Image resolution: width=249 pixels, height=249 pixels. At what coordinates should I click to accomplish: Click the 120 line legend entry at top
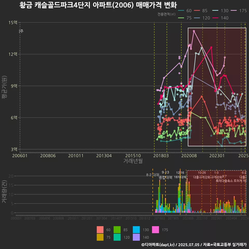click(x=202, y=18)
